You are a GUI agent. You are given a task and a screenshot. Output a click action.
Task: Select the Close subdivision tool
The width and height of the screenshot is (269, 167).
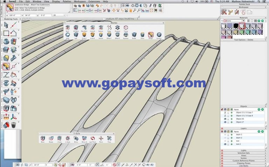(143, 35)
